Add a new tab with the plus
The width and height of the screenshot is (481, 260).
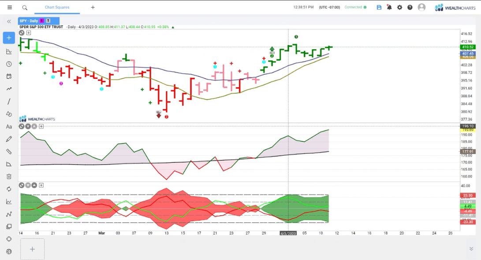click(93, 7)
